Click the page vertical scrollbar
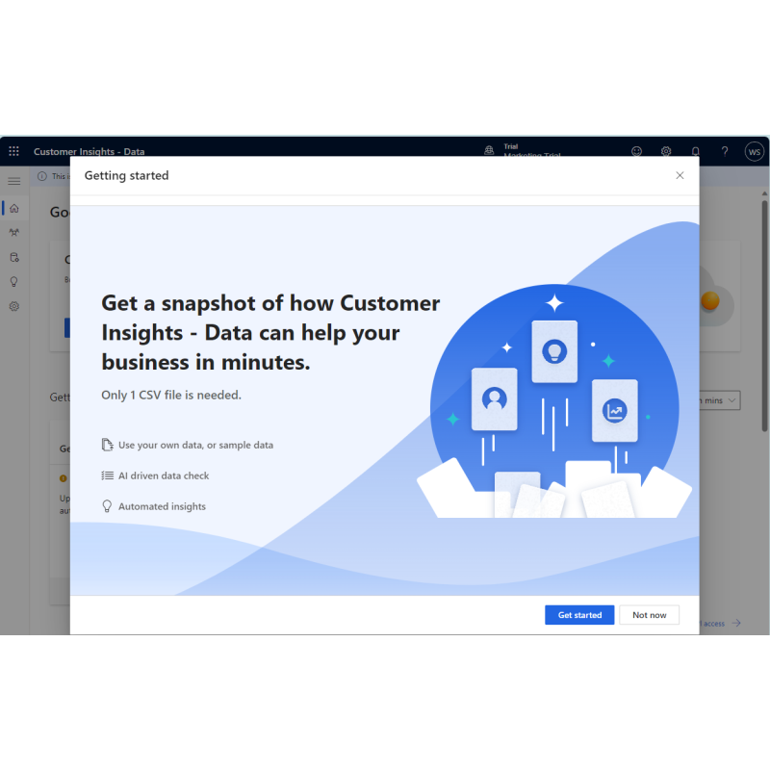 (x=764, y=315)
